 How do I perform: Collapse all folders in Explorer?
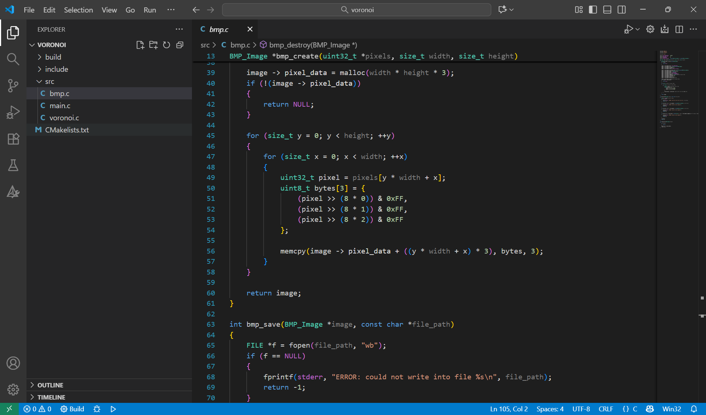pyautogui.click(x=180, y=45)
